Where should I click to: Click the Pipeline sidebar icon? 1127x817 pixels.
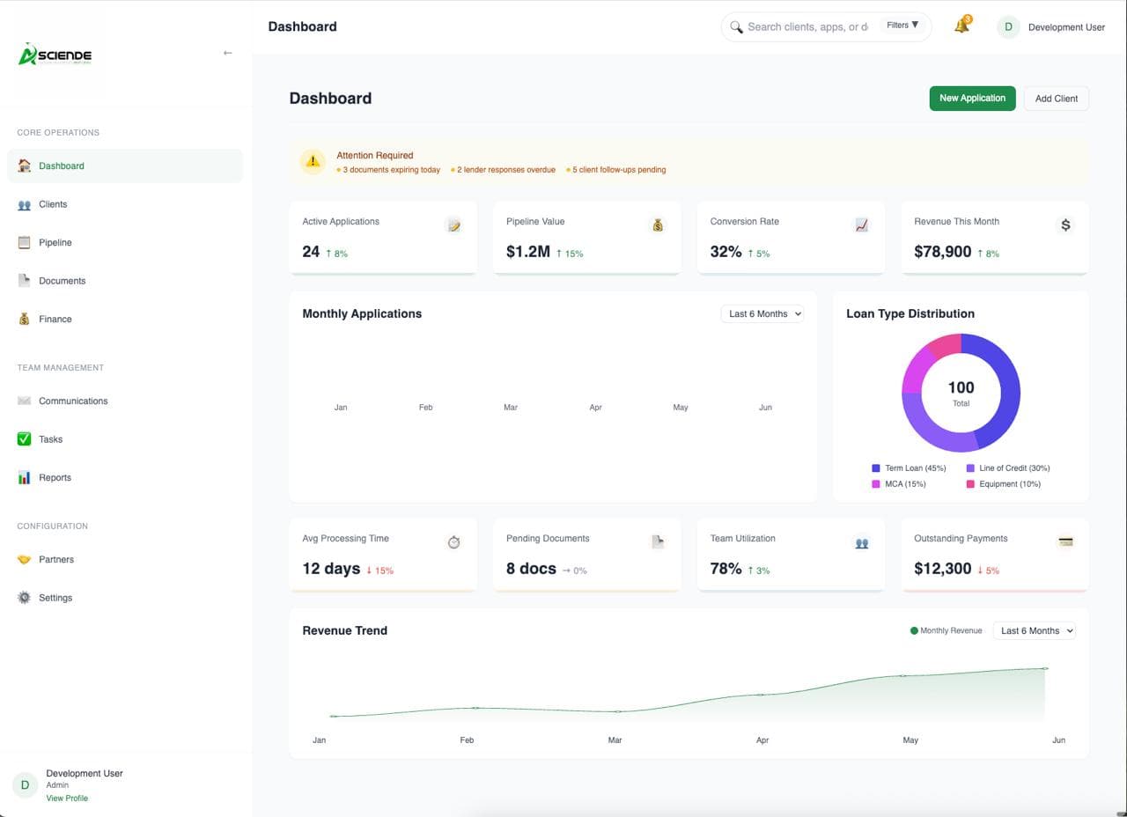[24, 242]
